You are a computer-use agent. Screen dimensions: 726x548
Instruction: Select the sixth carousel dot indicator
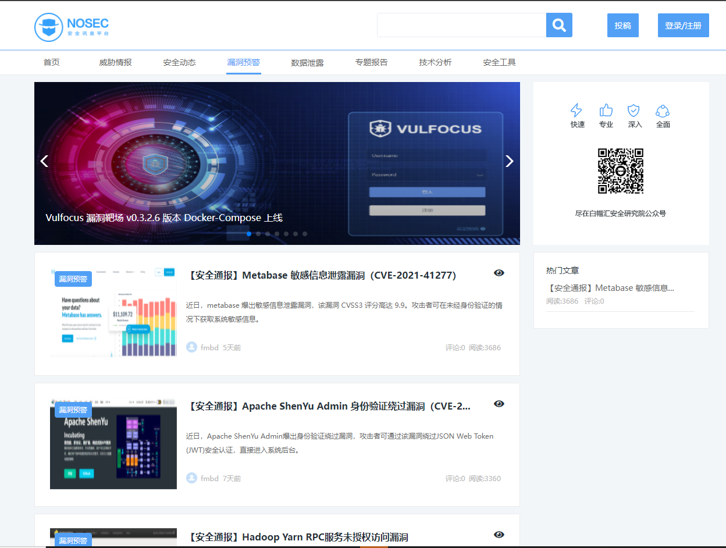tap(296, 234)
